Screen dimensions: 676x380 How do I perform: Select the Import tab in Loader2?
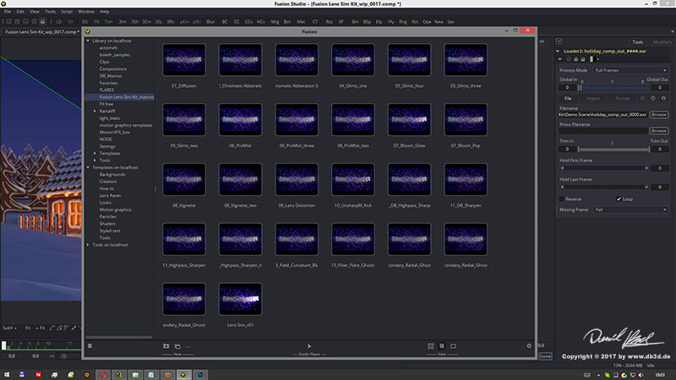(593, 98)
